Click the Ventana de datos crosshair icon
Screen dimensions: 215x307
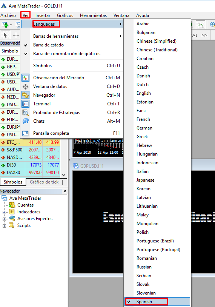[25, 86]
